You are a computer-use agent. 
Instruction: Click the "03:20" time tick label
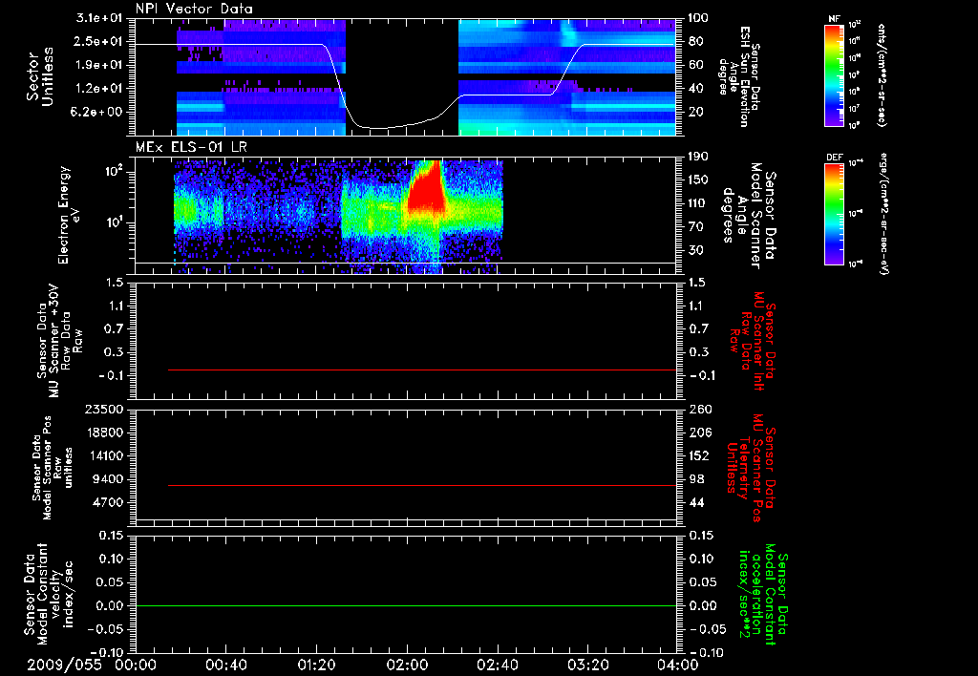pos(587,665)
